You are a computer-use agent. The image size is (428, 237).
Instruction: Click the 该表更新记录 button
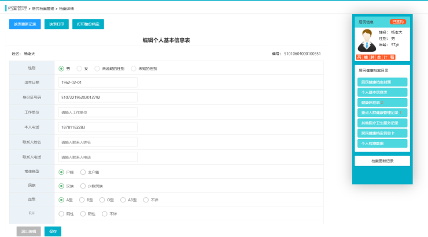[x=25, y=24]
